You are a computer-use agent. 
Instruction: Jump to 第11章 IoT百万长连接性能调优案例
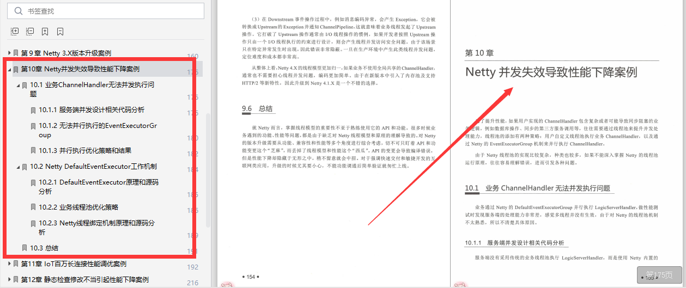(x=74, y=264)
